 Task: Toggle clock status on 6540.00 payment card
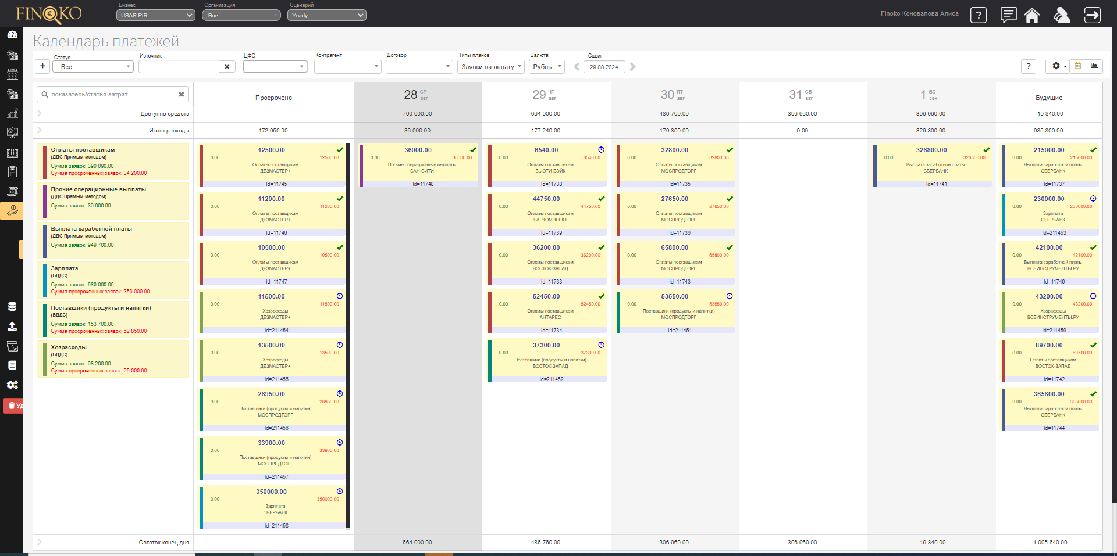(x=601, y=150)
